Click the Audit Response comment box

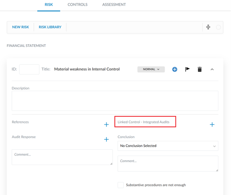click(62, 157)
